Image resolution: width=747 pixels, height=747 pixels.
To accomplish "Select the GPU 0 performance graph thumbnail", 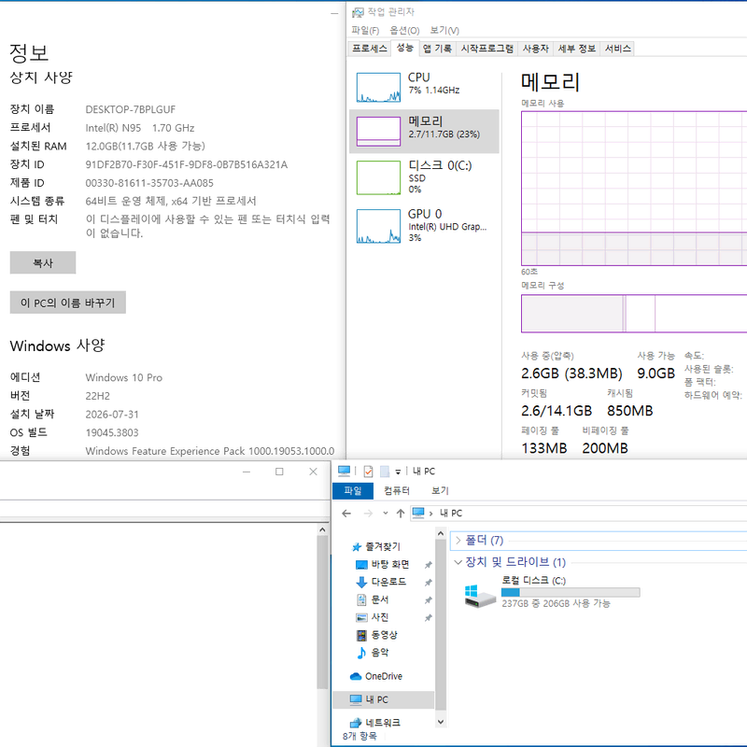I will pos(378,226).
